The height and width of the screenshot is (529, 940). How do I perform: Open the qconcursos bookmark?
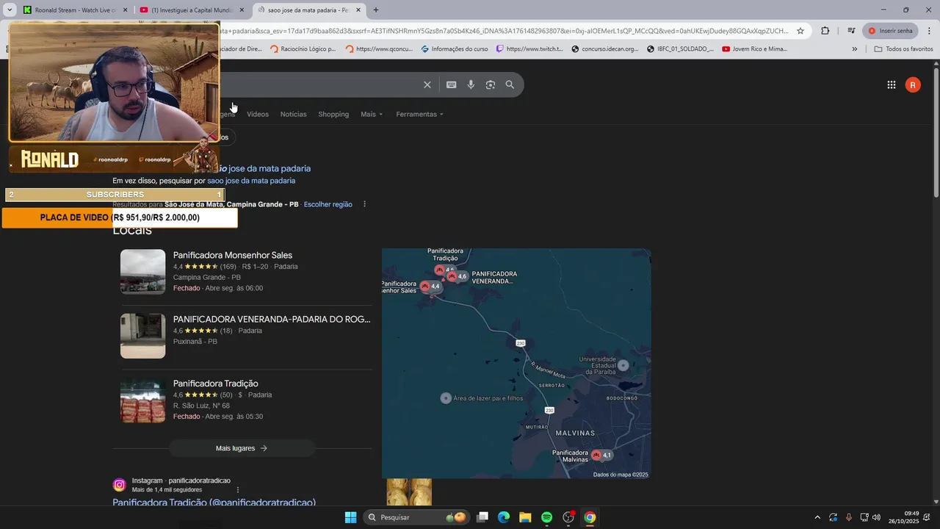tap(379, 49)
